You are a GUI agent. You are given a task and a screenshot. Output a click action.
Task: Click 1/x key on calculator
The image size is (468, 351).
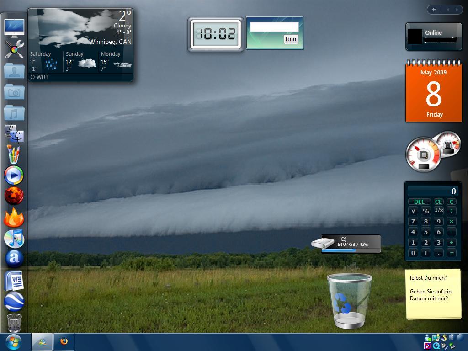[x=439, y=211]
